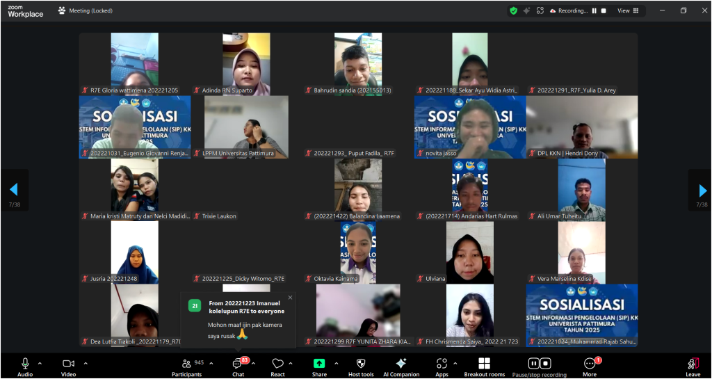
Task: Open the Chat panel
Action: tap(238, 366)
